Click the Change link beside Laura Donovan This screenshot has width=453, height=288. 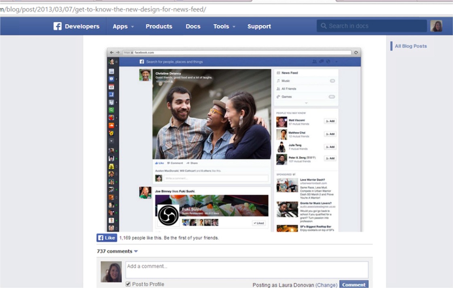(326, 285)
